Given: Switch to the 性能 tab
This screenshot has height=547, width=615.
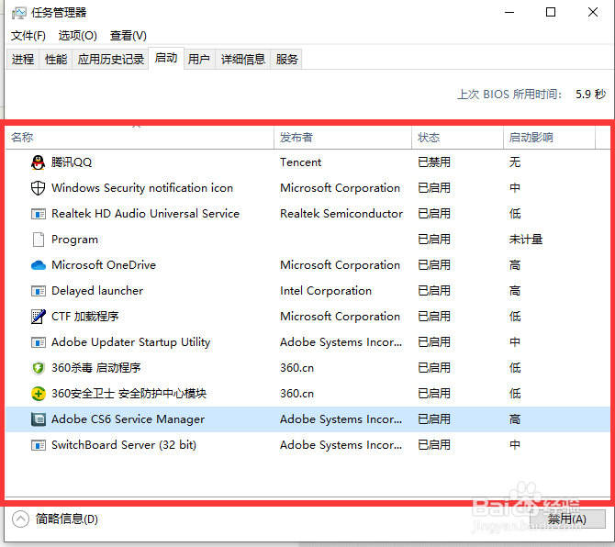Looking at the screenshot, I should click(x=56, y=59).
